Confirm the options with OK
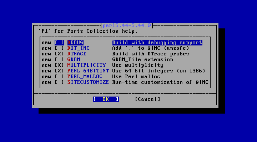This screenshot has height=142, width=257. [106, 99]
